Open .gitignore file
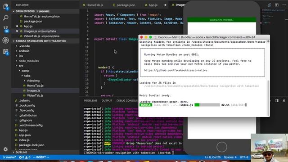Image resolution: width=288 pixels, height=162 pixels. point(25,121)
